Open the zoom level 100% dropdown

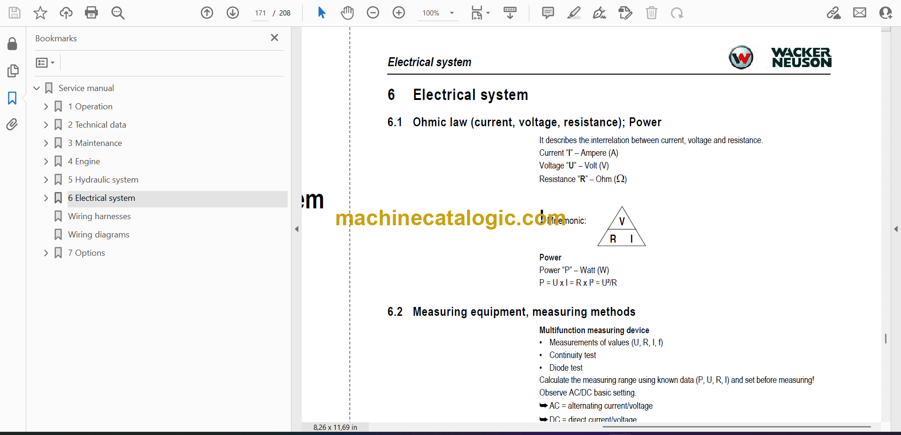(x=451, y=13)
